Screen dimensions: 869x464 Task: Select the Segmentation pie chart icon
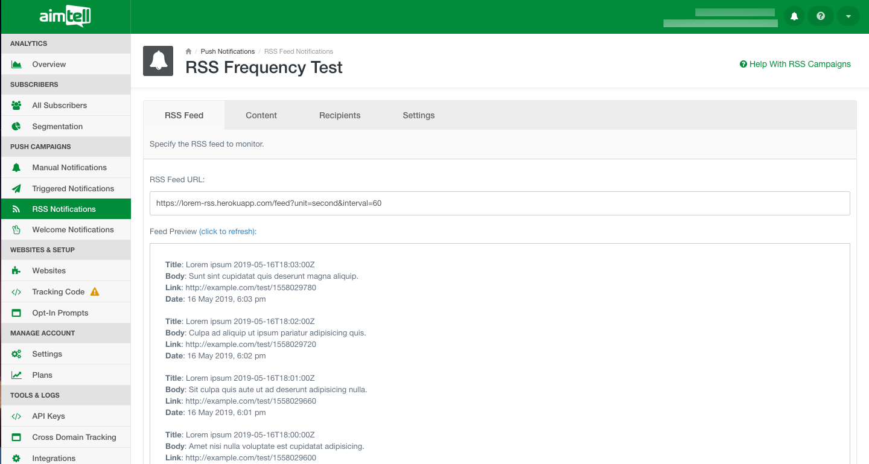[16, 127]
